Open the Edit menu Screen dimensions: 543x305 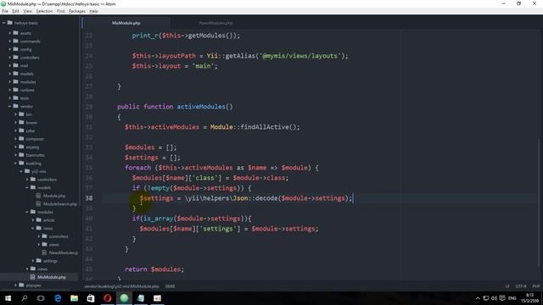15,11
